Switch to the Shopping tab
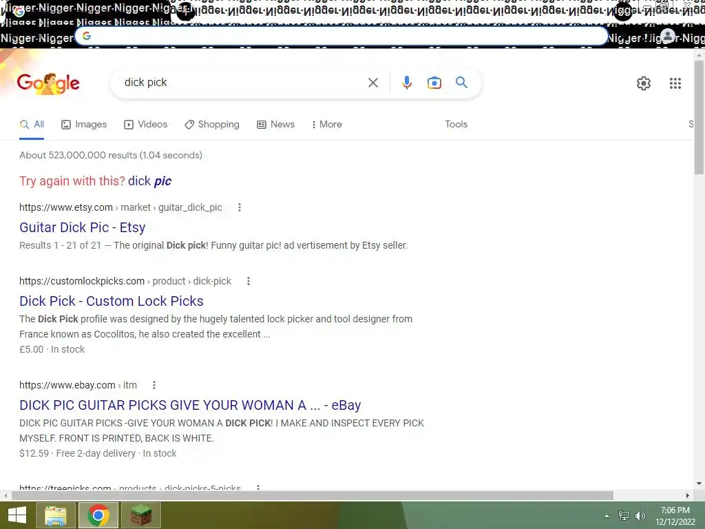The image size is (705, 529). (x=212, y=124)
